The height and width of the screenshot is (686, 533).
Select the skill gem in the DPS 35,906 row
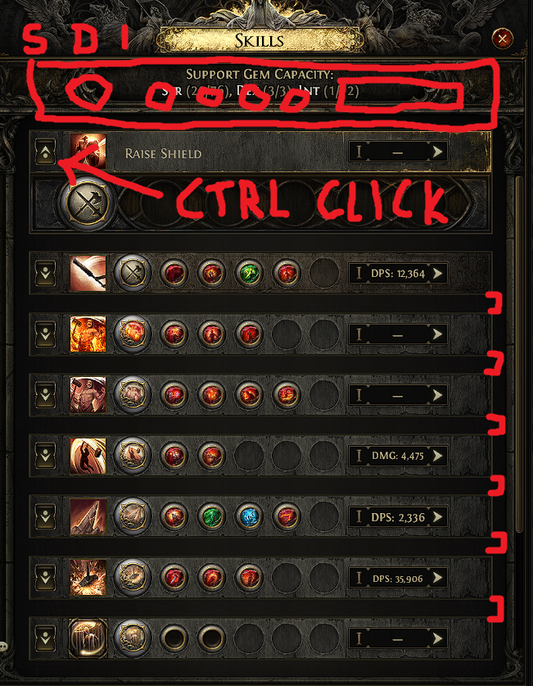coord(133,578)
